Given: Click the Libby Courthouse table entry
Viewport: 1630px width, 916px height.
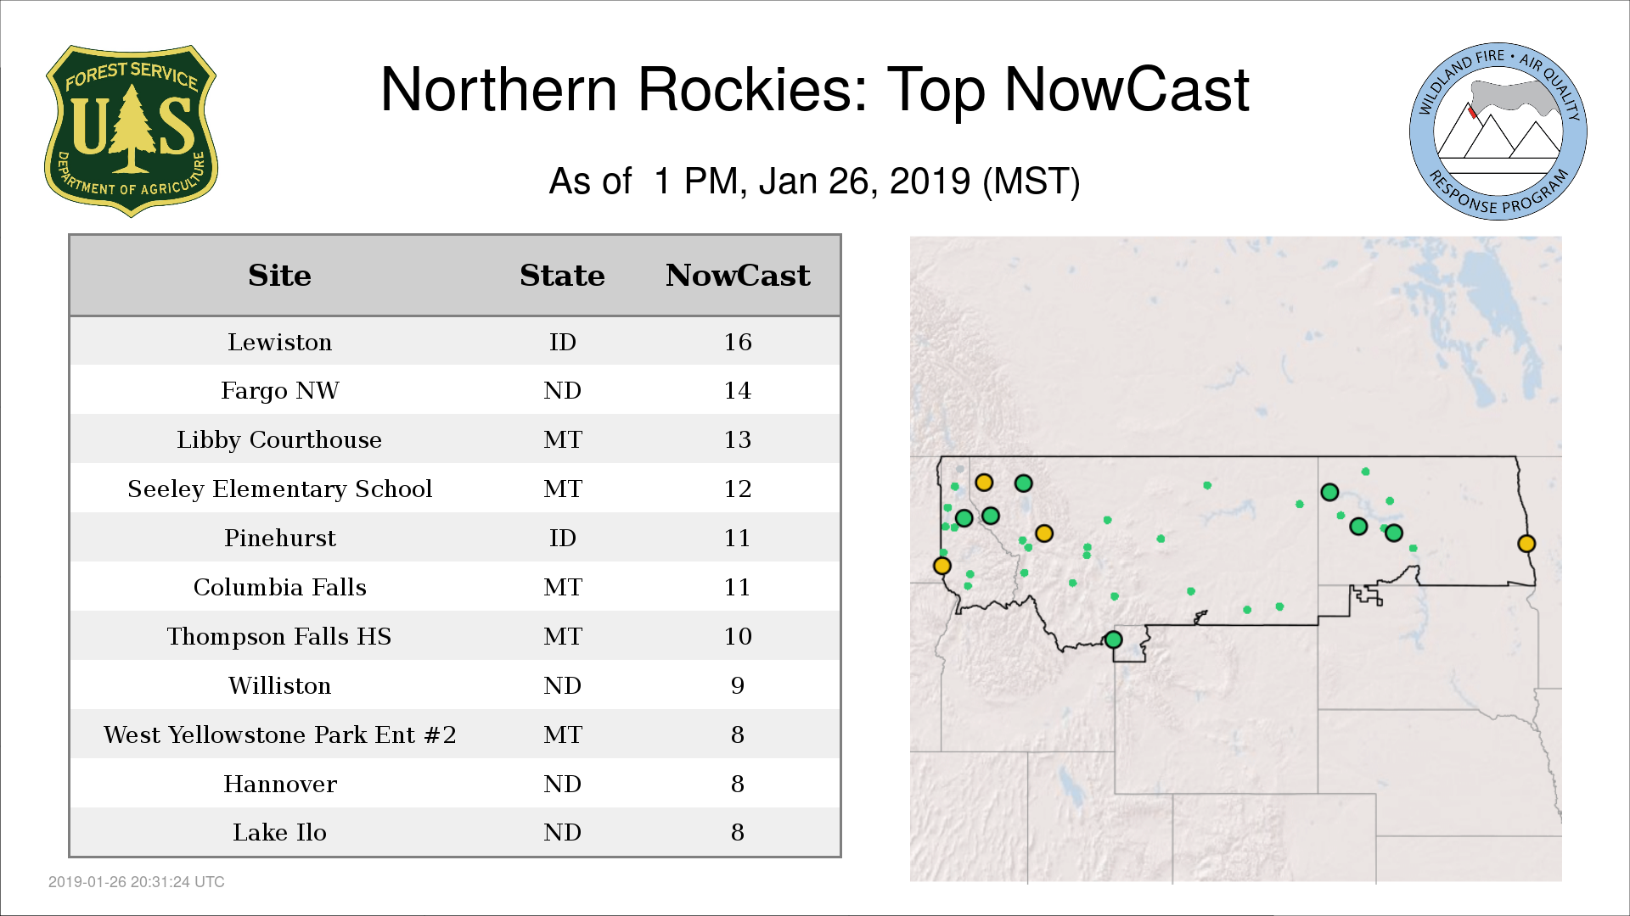Looking at the screenshot, I should (279, 440).
